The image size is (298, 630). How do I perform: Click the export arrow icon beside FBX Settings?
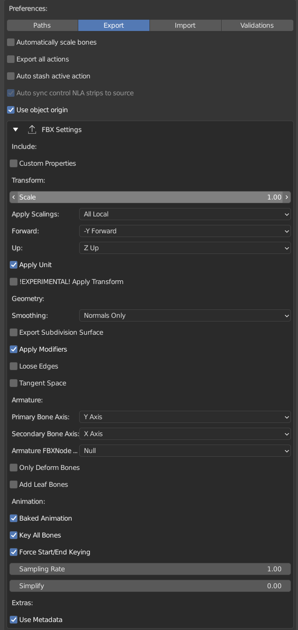point(32,130)
